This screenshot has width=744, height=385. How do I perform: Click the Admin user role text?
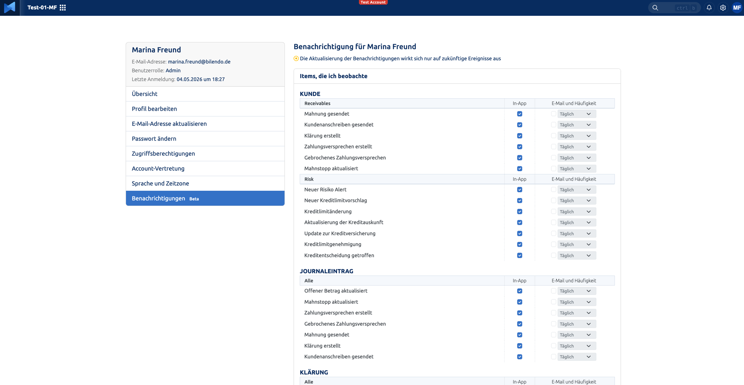tap(173, 70)
